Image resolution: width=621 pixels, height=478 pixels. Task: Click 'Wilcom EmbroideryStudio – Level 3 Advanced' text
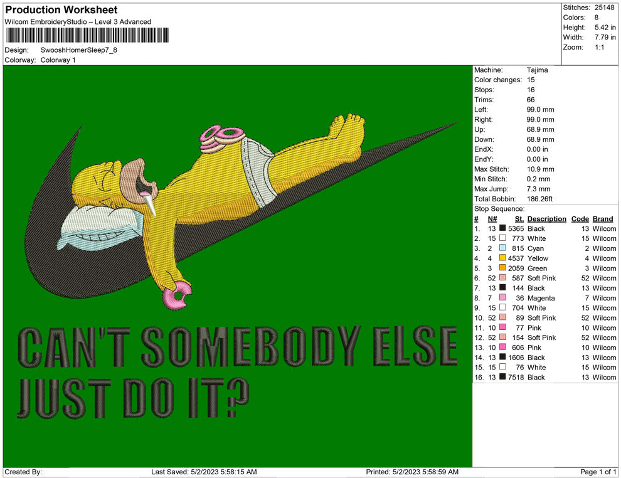pyautogui.click(x=78, y=22)
